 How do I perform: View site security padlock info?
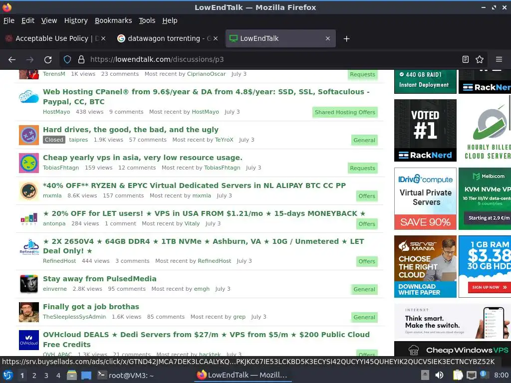(x=81, y=60)
